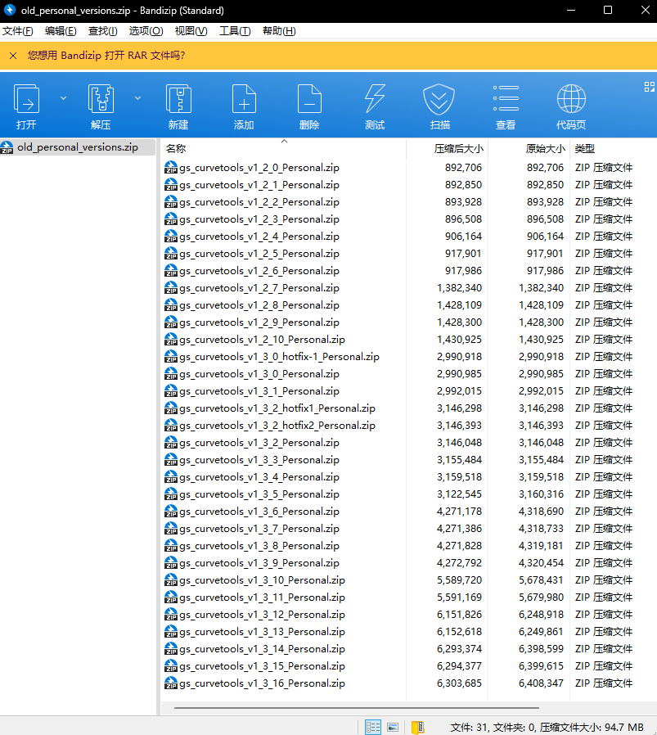
Task: Sort by the 压缩后大小 column header
Action: pyautogui.click(x=447, y=149)
